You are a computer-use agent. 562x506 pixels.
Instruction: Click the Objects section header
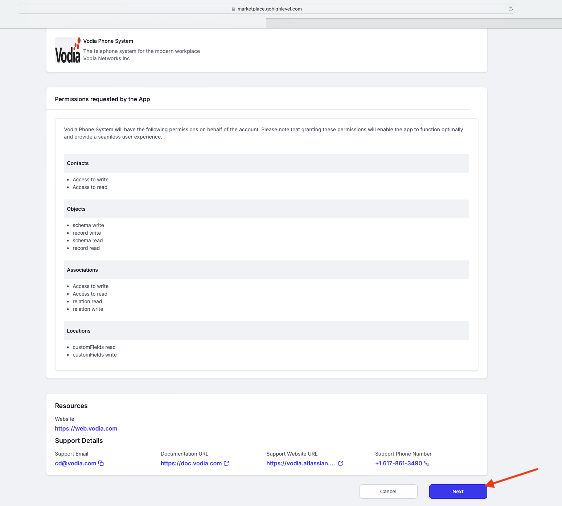coord(266,209)
